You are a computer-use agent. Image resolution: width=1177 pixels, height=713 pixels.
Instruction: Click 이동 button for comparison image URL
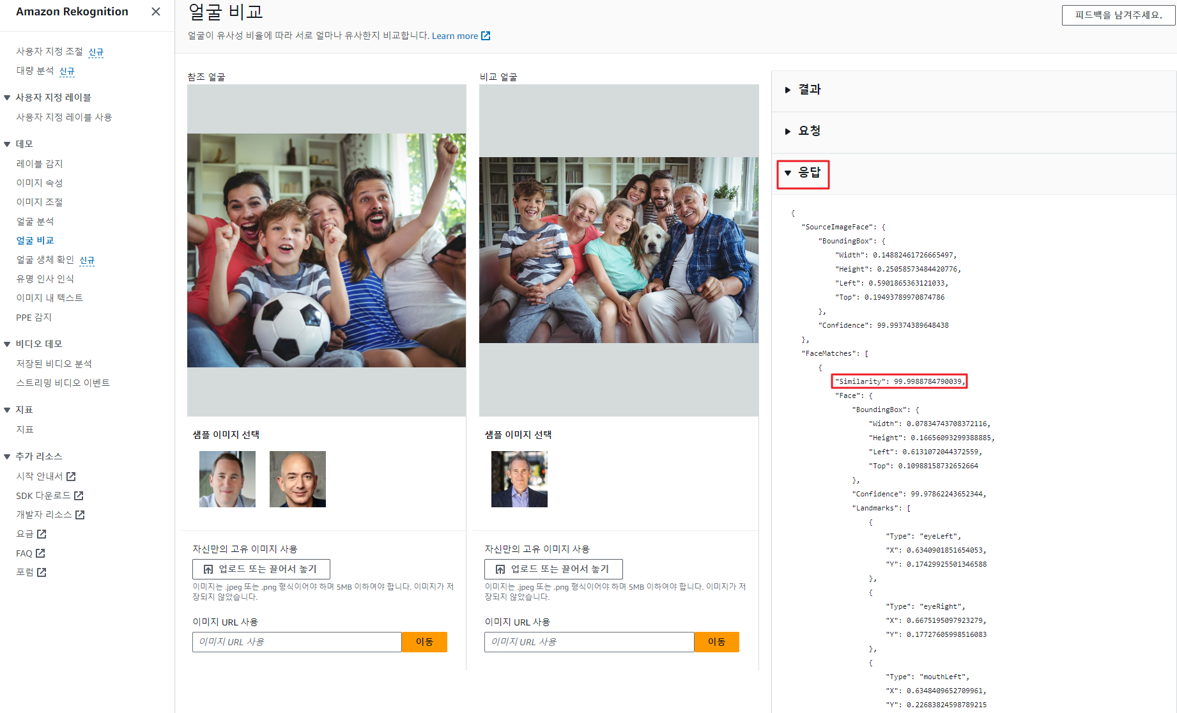(x=717, y=642)
